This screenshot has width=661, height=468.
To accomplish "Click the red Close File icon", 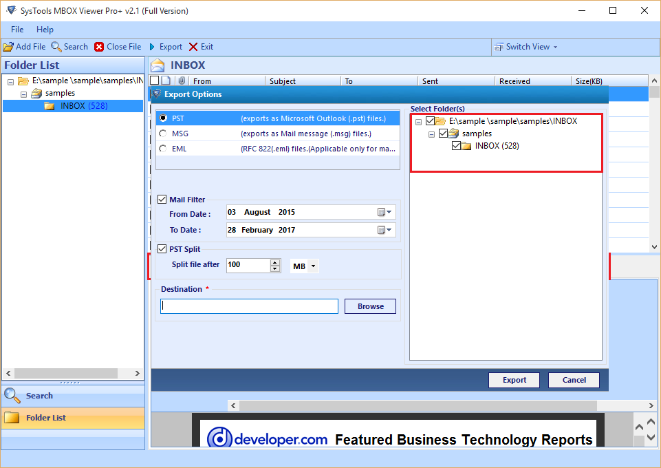I will tap(99, 47).
